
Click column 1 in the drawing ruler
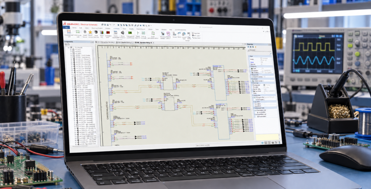pyautogui.click(x=103, y=47)
